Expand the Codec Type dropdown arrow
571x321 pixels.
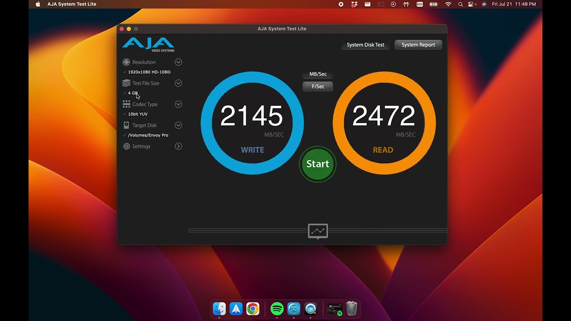[178, 104]
